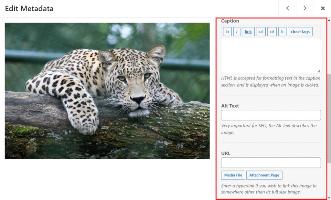Close the Edit Metadata dialog

322,8
